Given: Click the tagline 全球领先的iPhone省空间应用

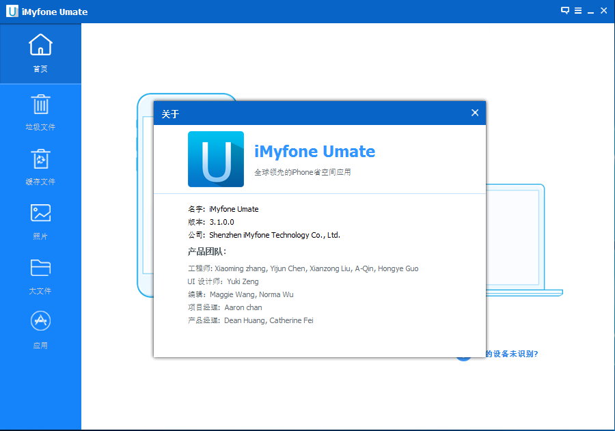Looking at the screenshot, I should tap(303, 172).
